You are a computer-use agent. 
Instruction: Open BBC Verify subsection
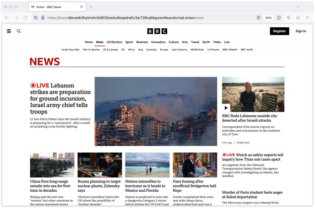pyautogui.click(x=247, y=50)
